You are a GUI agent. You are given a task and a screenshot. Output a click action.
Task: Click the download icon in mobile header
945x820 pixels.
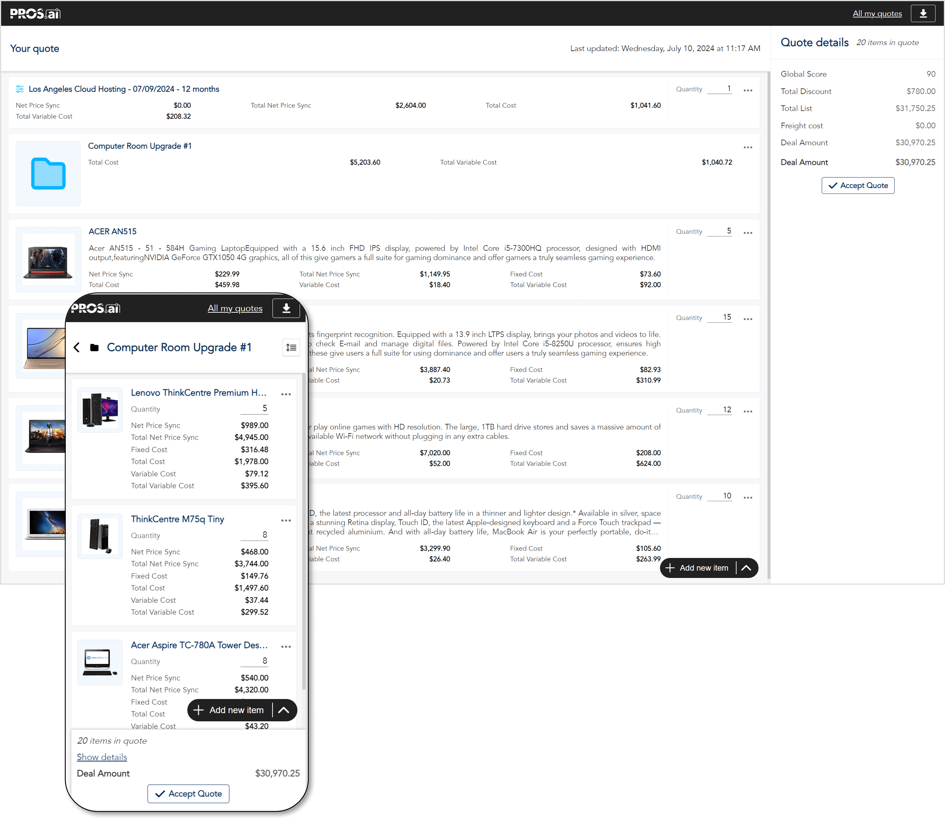tap(286, 308)
